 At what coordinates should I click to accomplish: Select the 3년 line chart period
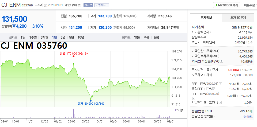pyautogui.click(x=63, y=37)
